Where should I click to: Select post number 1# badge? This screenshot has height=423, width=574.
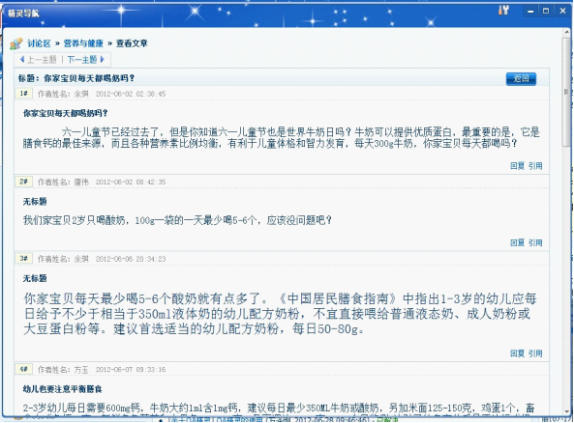(24, 94)
